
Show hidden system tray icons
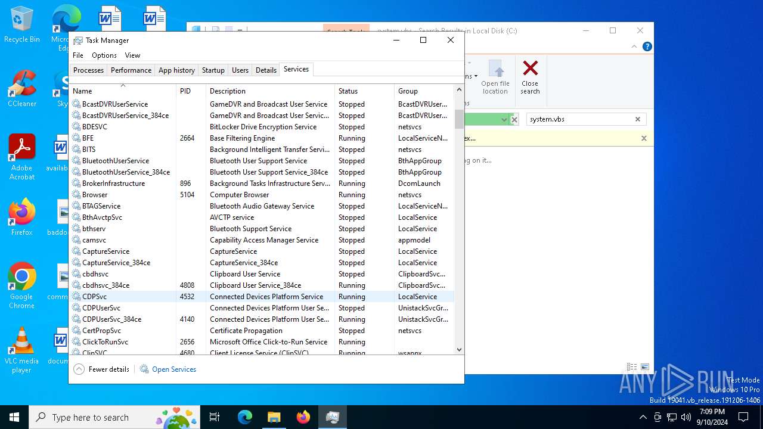click(643, 417)
